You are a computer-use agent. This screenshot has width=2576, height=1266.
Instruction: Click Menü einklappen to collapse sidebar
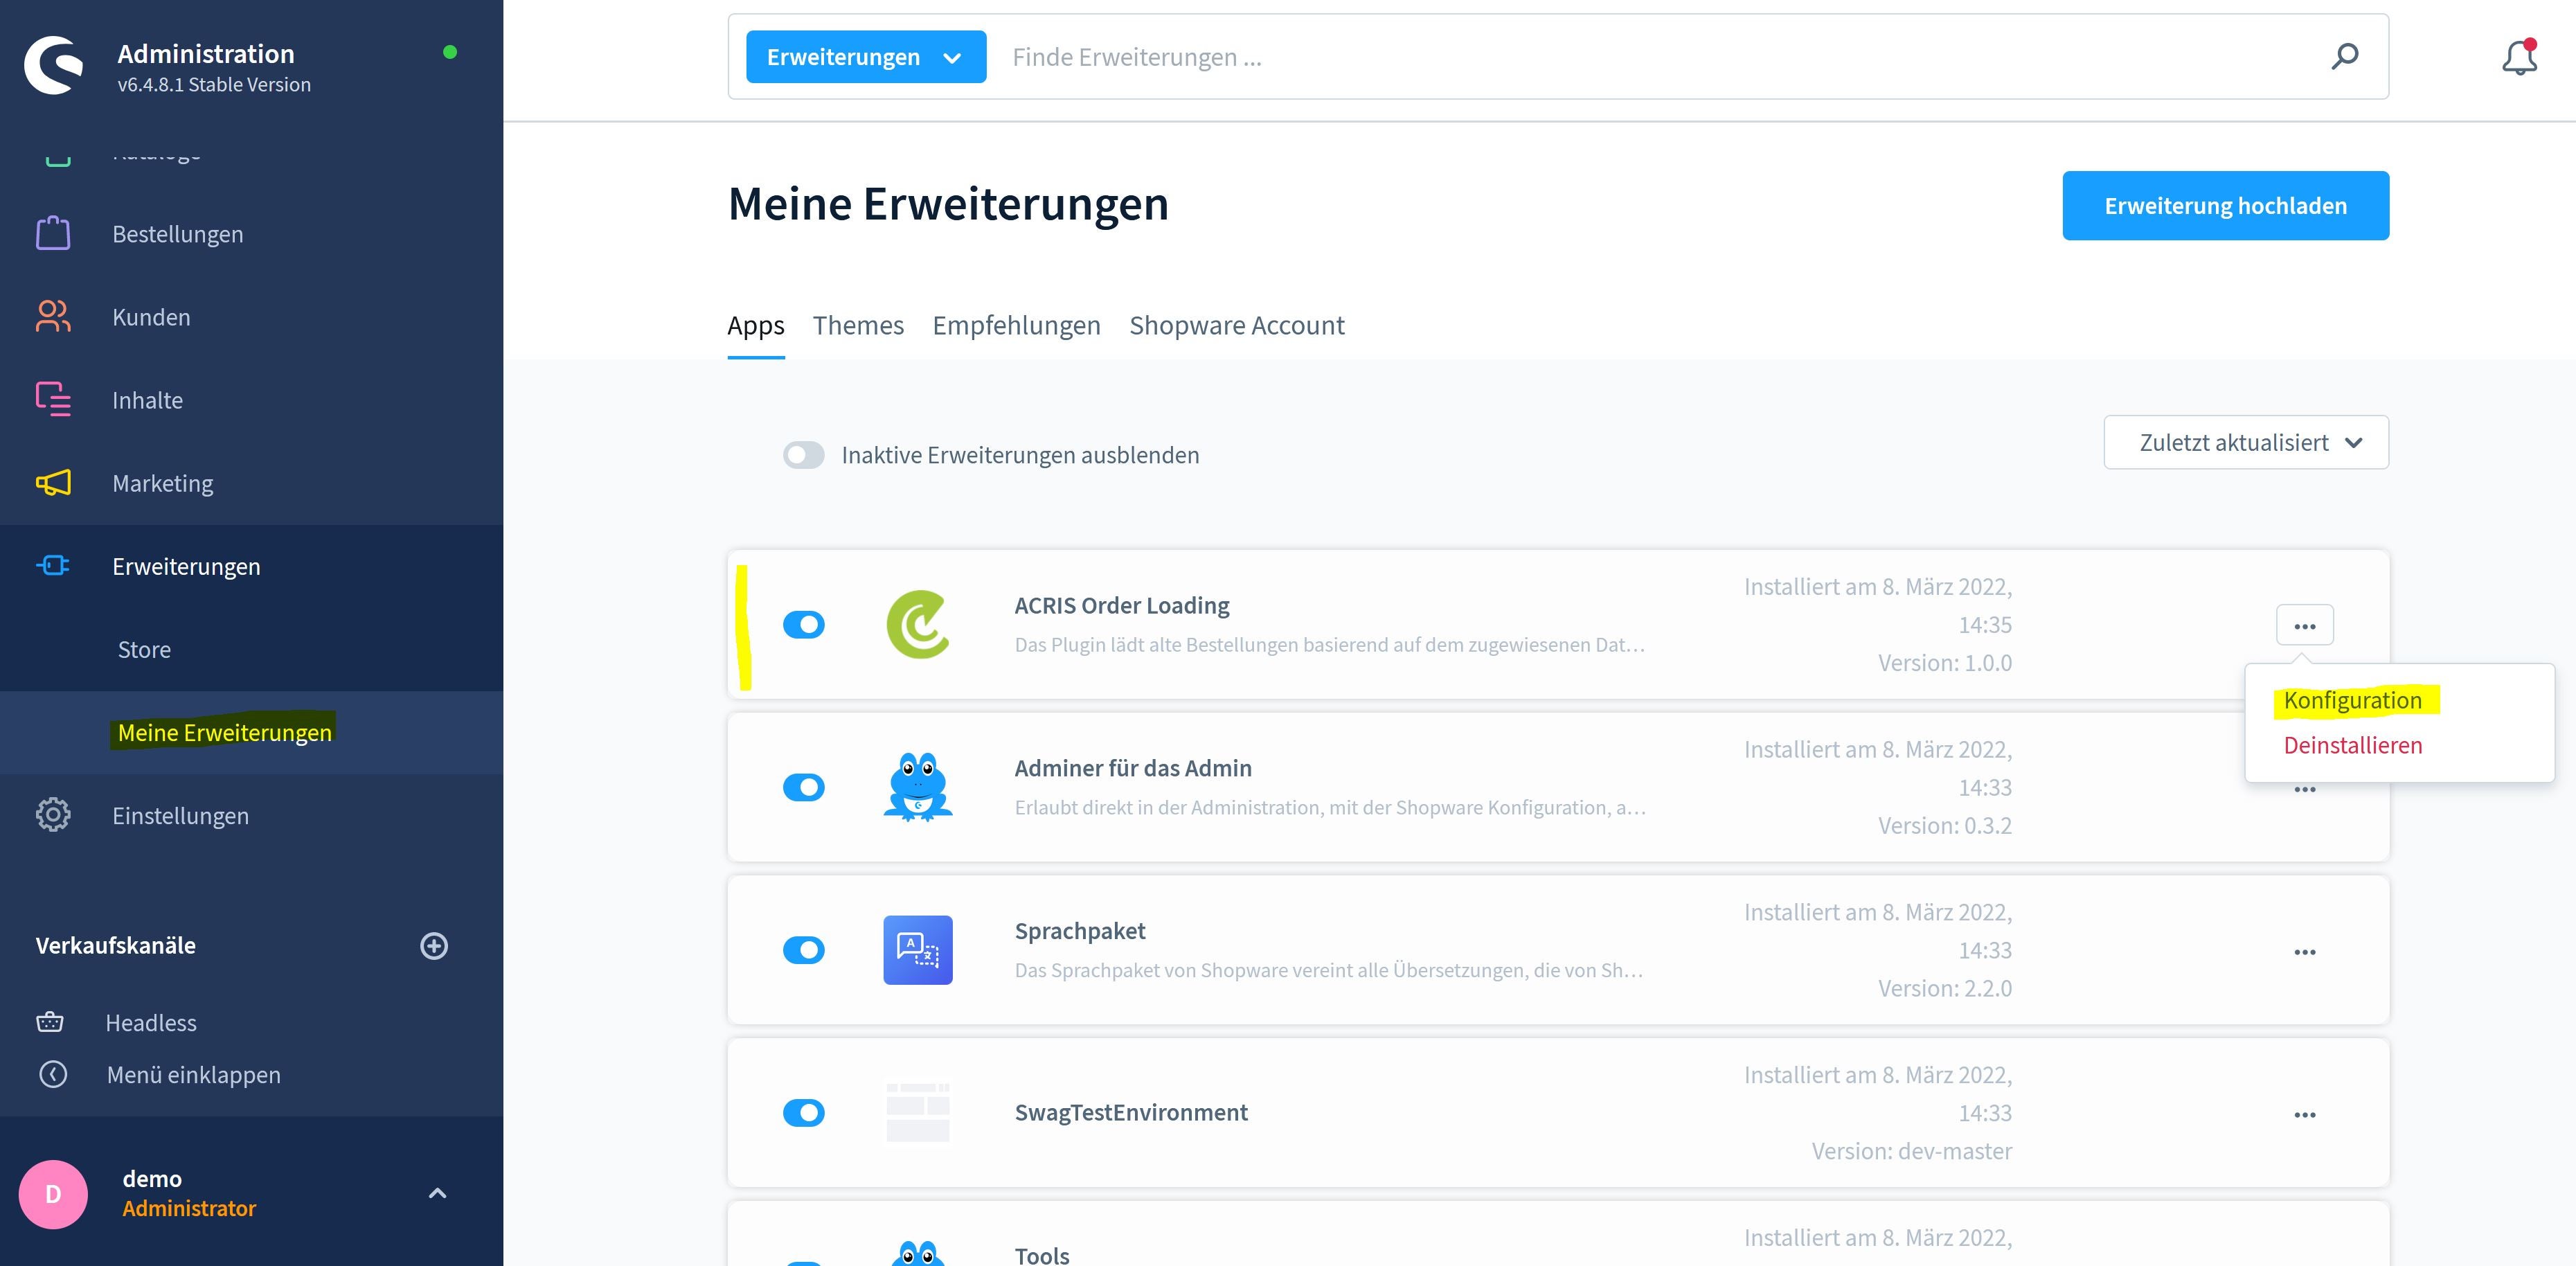(x=193, y=1074)
